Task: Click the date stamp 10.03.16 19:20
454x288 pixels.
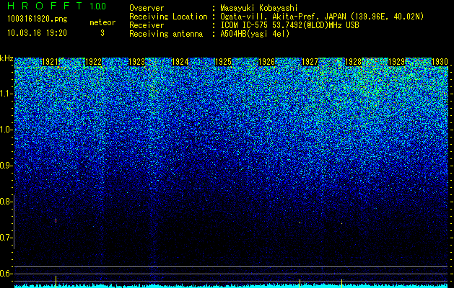Action: [x=37, y=33]
